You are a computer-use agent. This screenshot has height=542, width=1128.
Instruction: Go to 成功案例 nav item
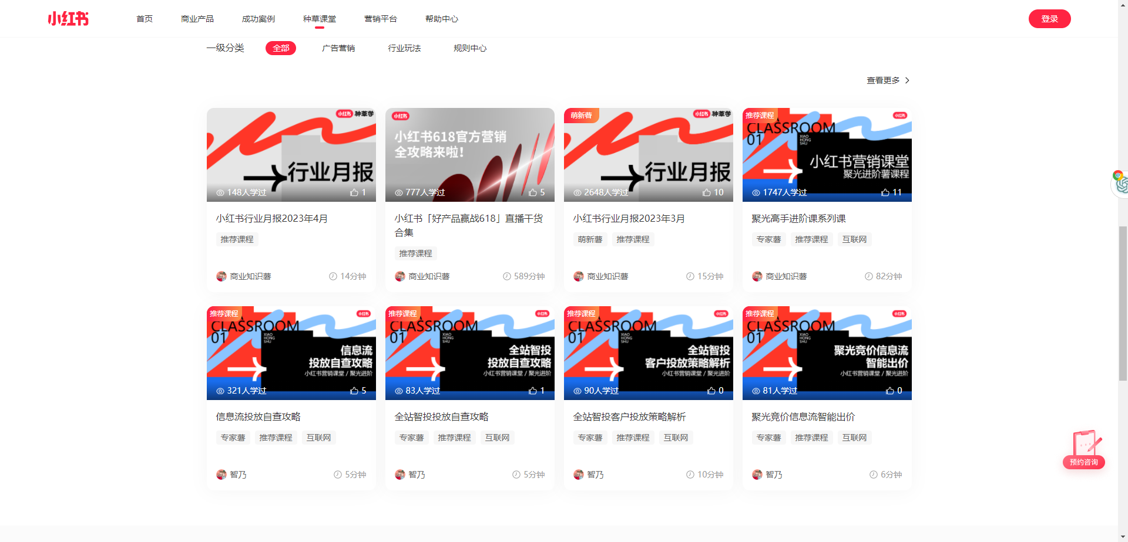tap(258, 19)
